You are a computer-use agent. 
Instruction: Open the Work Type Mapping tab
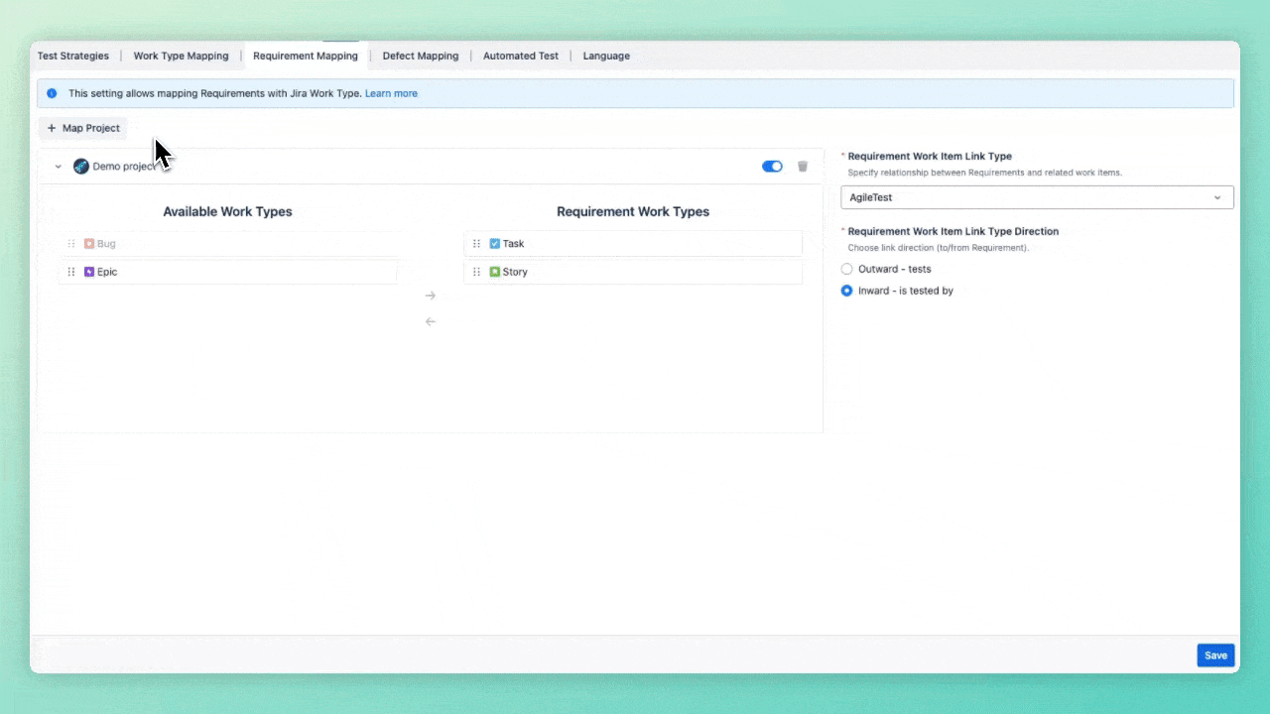coord(181,56)
